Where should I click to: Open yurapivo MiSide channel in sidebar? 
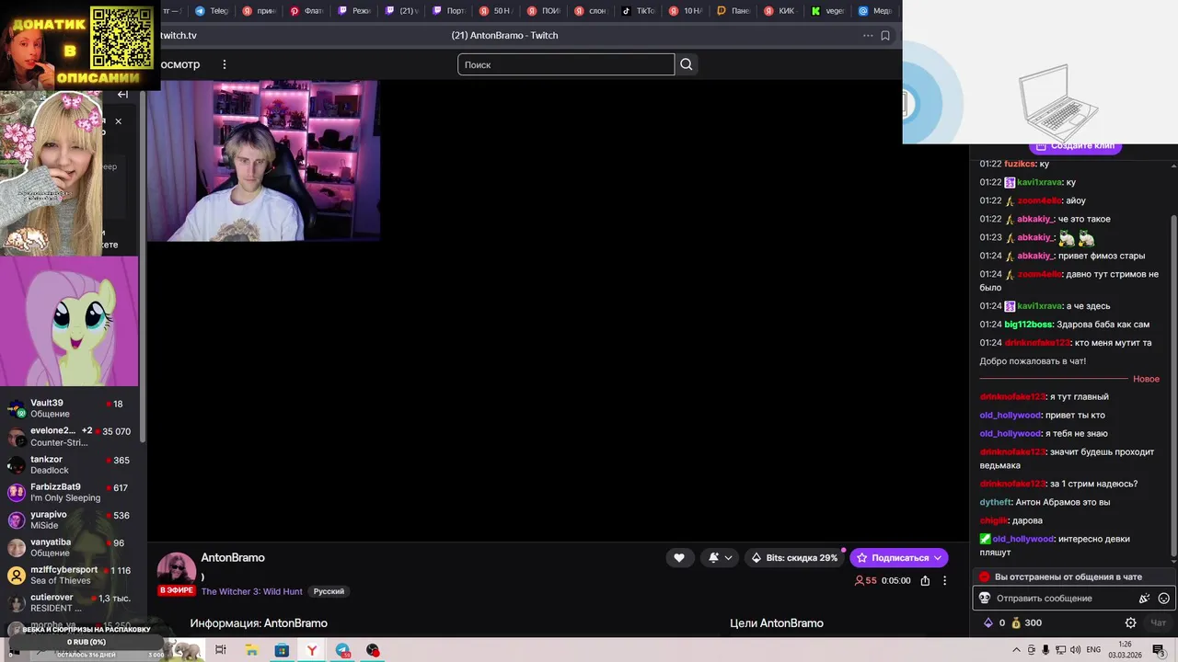(x=72, y=519)
